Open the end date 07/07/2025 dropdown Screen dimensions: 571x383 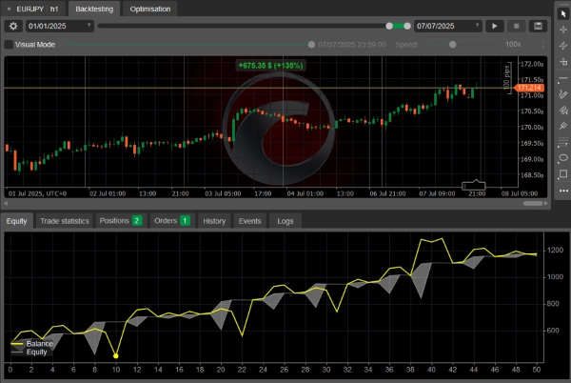448,26
